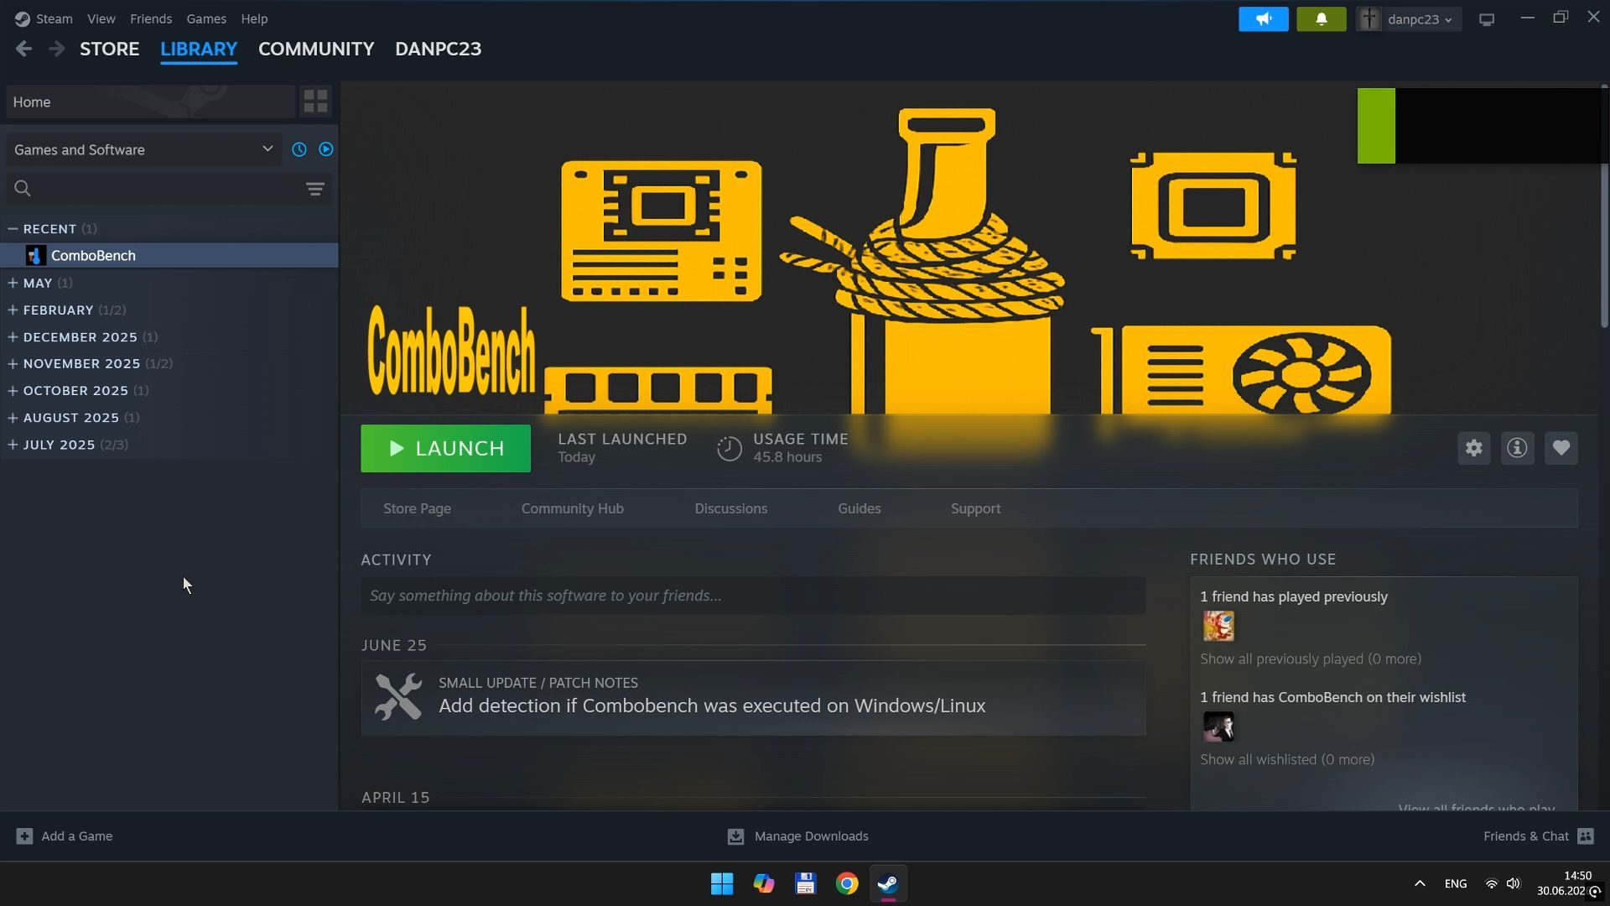Click the Steam taskbar icon
The image size is (1610, 906).
pos(888,883)
